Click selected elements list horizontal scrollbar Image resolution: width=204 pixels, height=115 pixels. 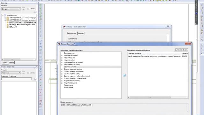(150, 97)
